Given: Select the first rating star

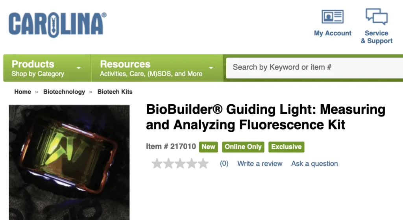Looking at the screenshot, I should [157, 164].
